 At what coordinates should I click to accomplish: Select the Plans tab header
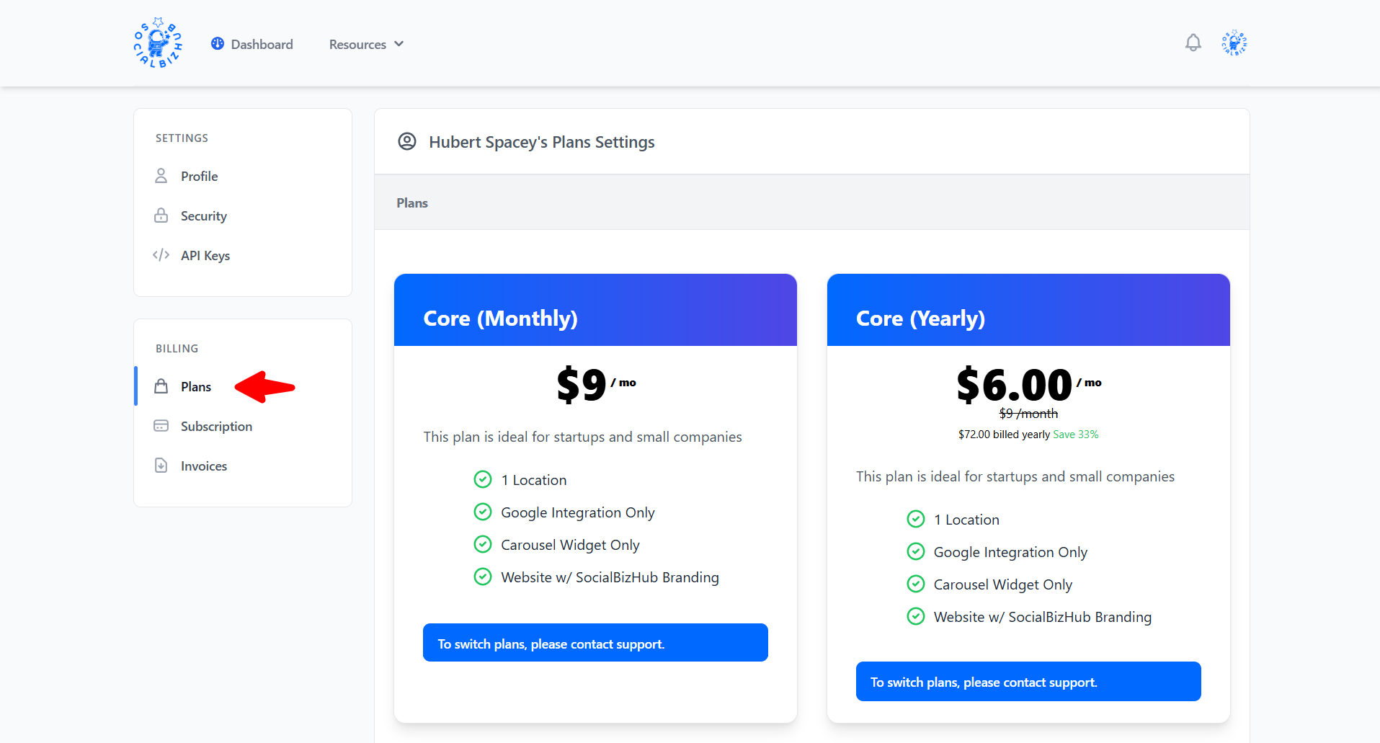tap(412, 203)
